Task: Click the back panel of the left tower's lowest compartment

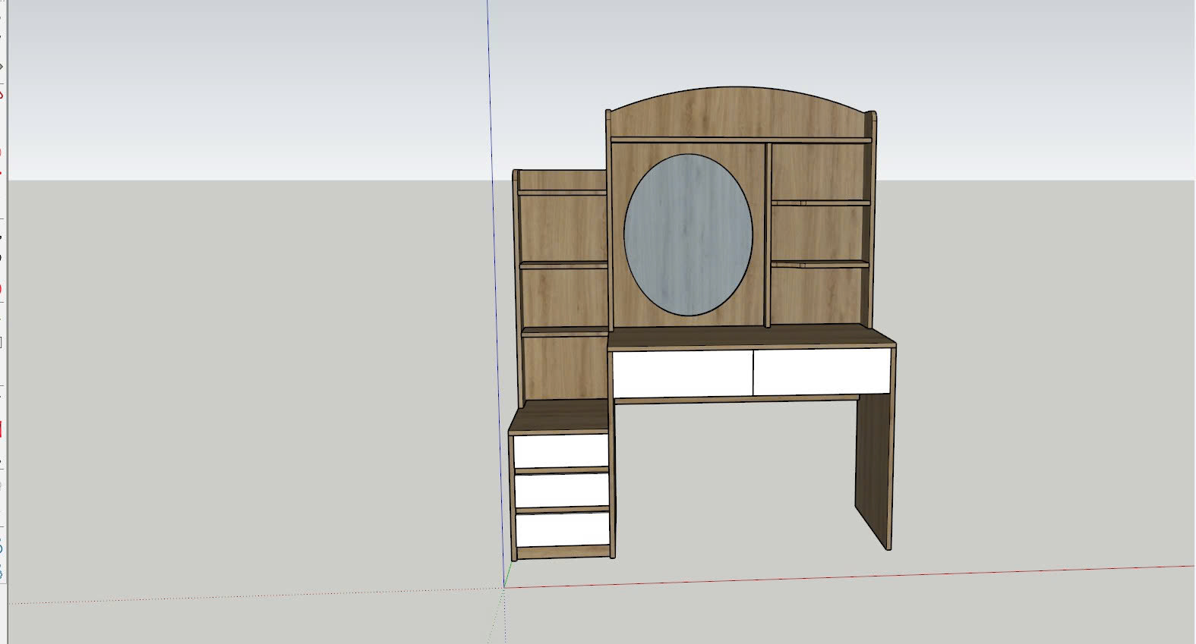Action: [x=565, y=368]
